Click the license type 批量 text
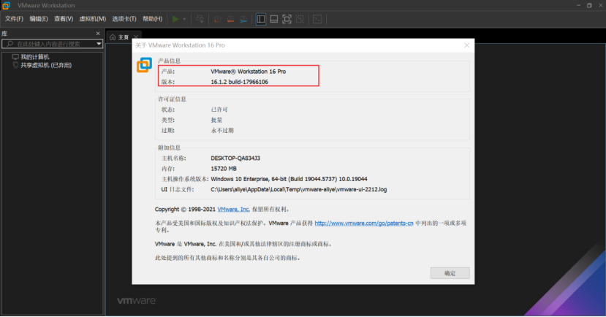Viewport: 606px width, 317px height. pos(216,120)
